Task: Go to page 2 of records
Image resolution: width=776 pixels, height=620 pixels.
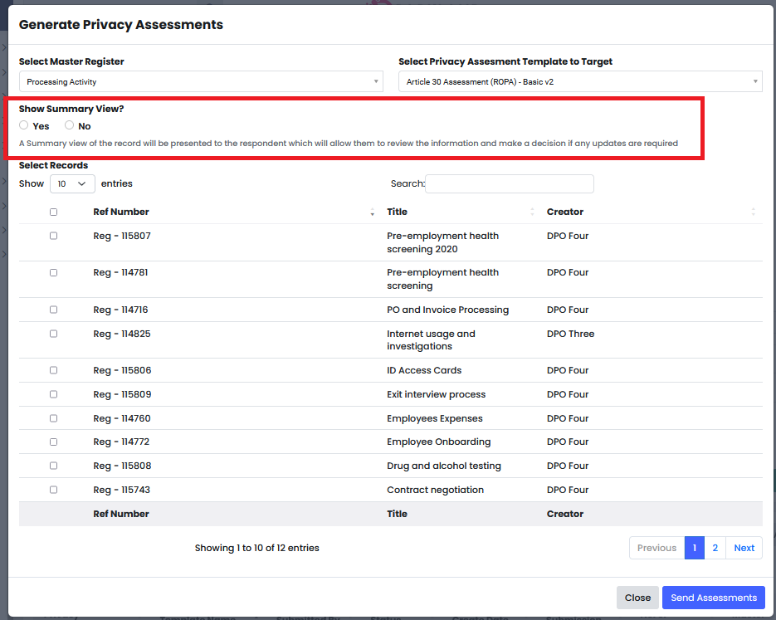Action: click(715, 548)
